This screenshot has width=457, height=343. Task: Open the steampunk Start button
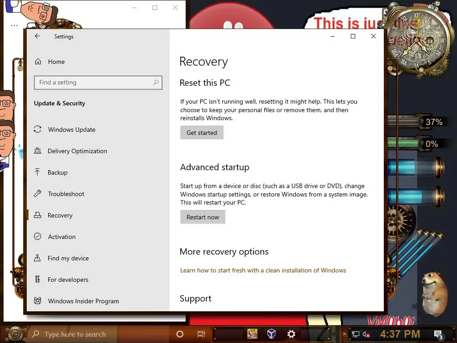[16, 334]
